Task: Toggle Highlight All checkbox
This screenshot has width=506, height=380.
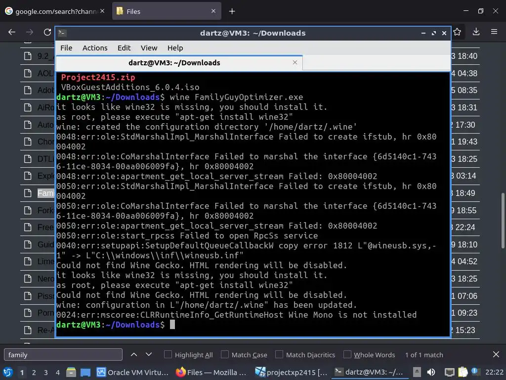Action: tap(168, 354)
